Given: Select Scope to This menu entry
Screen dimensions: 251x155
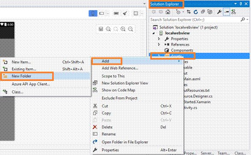Looking at the screenshot, I should point(113,76).
